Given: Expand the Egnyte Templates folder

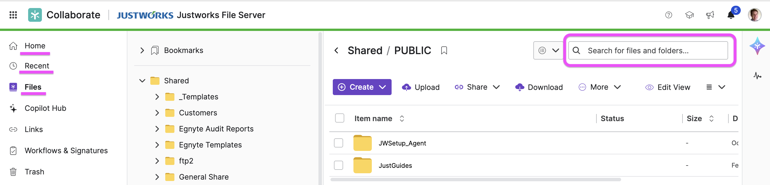Looking at the screenshot, I should point(157,145).
